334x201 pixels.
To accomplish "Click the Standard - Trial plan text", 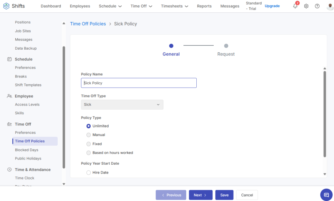I will tap(254, 6).
